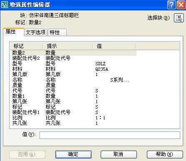This screenshot has height=161, width=186.
Task: Select the 质量 attribute row
Action: pos(73,85)
